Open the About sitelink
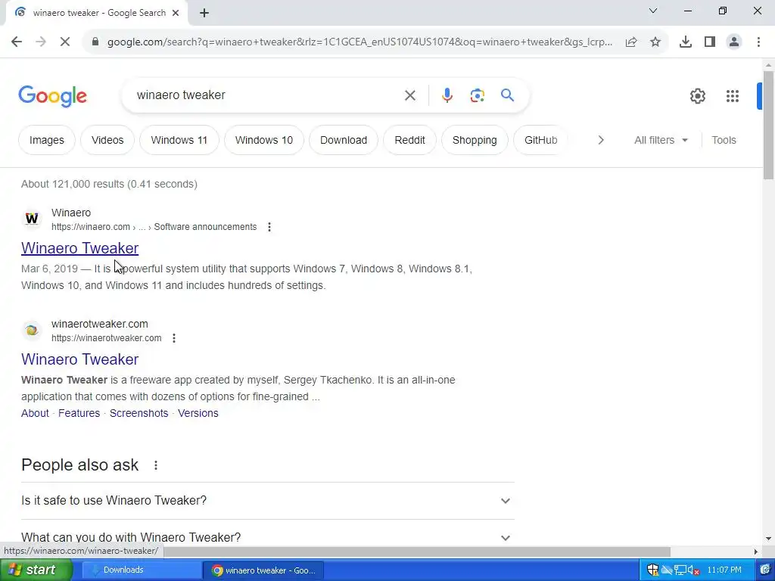Screen dimensions: 775x581 (x=35, y=413)
